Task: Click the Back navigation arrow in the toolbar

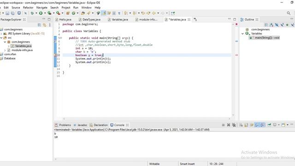Action: (154, 13)
